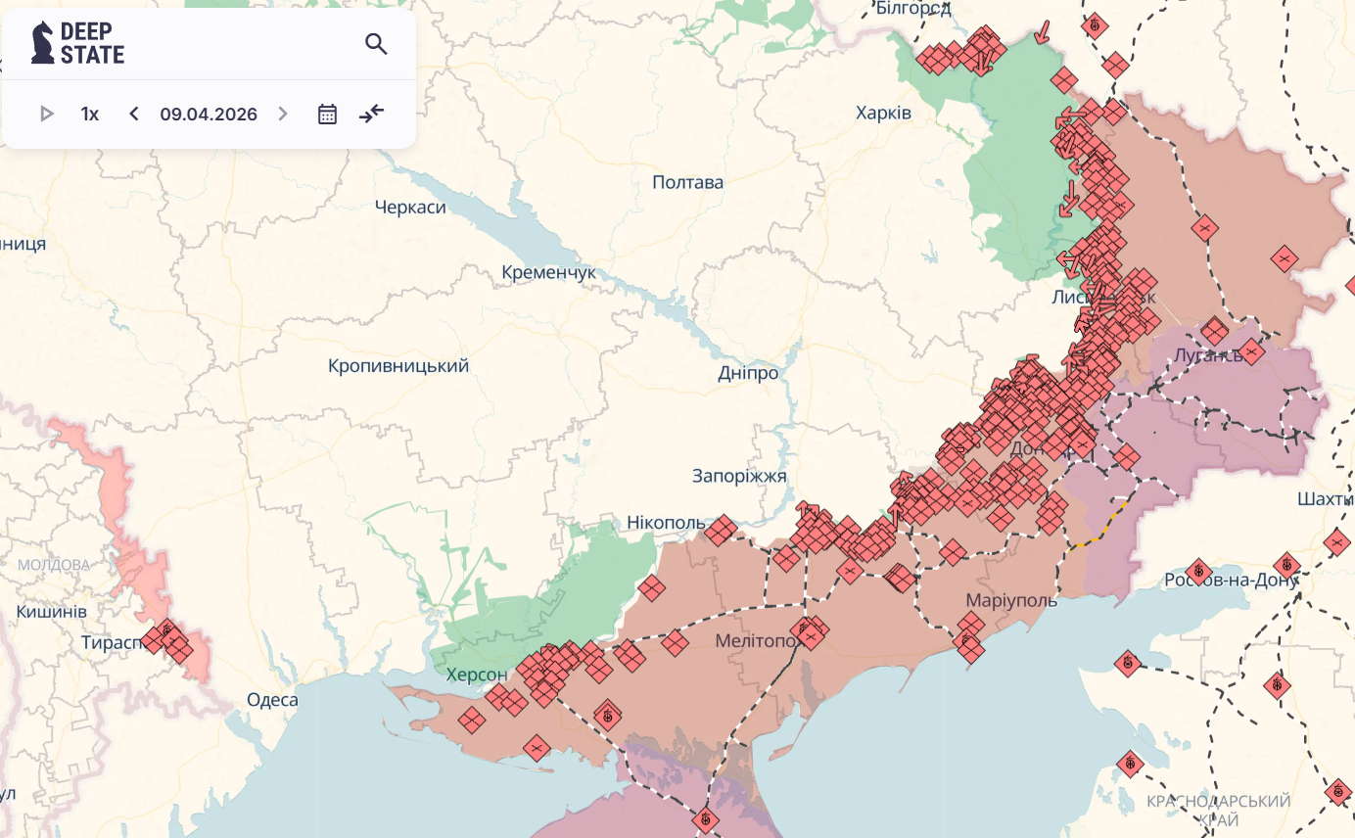Click marker just above Краснодарський край label
Image resolution: width=1355 pixels, height=838 pixels.
pyautogui.click(x=1131, y=764)
